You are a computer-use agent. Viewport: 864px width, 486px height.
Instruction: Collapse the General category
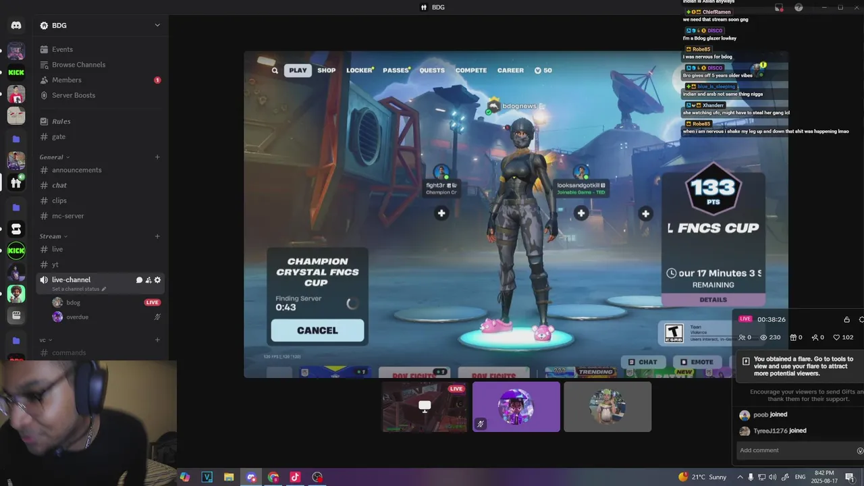coord(54,157)
